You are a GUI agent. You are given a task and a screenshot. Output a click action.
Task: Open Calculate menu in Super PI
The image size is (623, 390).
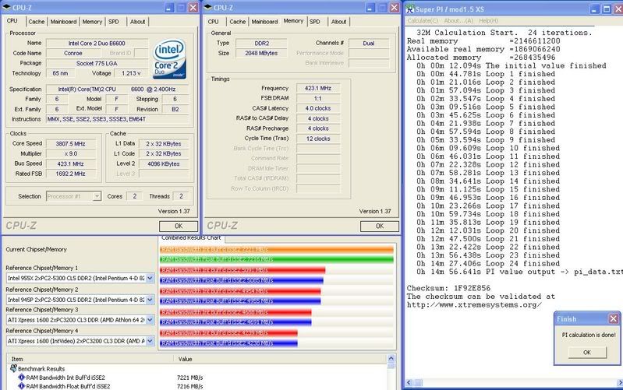coord(423,21)
